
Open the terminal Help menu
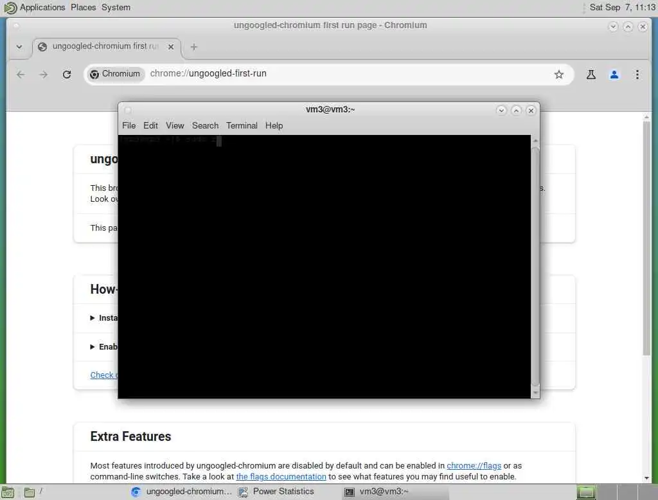pos(274,125)
